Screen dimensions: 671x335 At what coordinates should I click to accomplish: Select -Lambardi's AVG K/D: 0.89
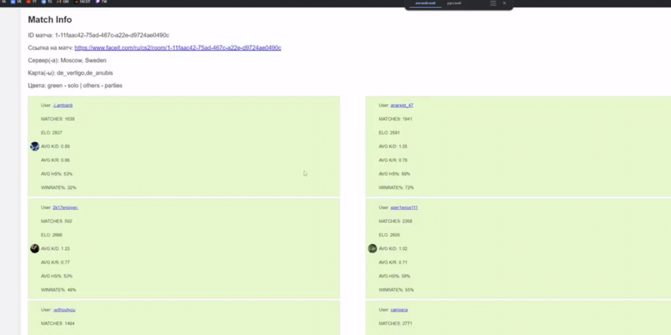(x=55, y=146)
